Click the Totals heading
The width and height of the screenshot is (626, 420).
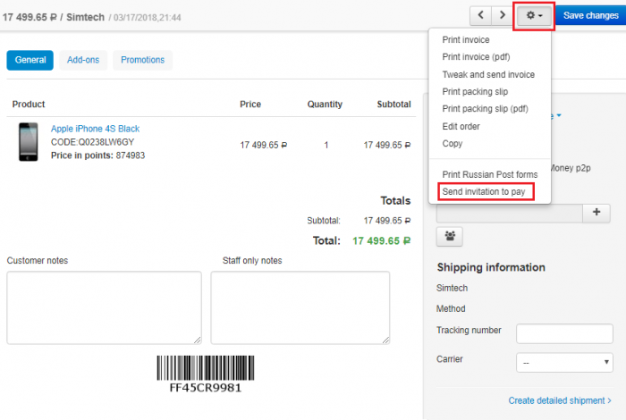[x=395, y=201]
